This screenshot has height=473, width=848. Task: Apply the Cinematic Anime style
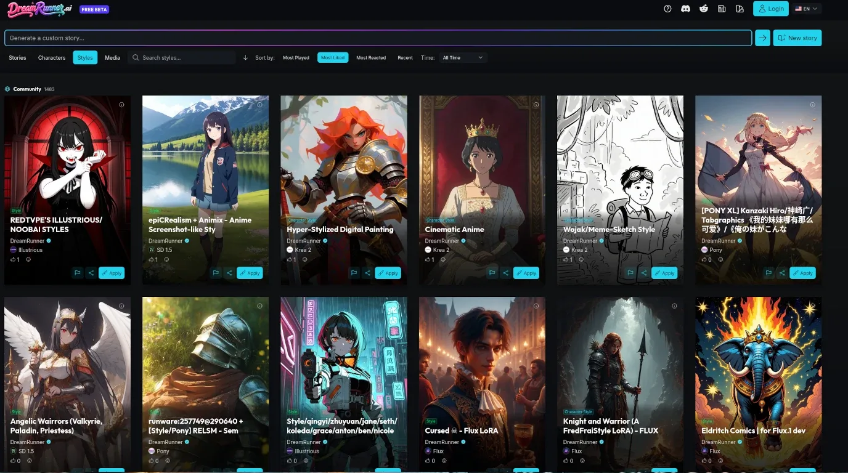click(526, 273)
